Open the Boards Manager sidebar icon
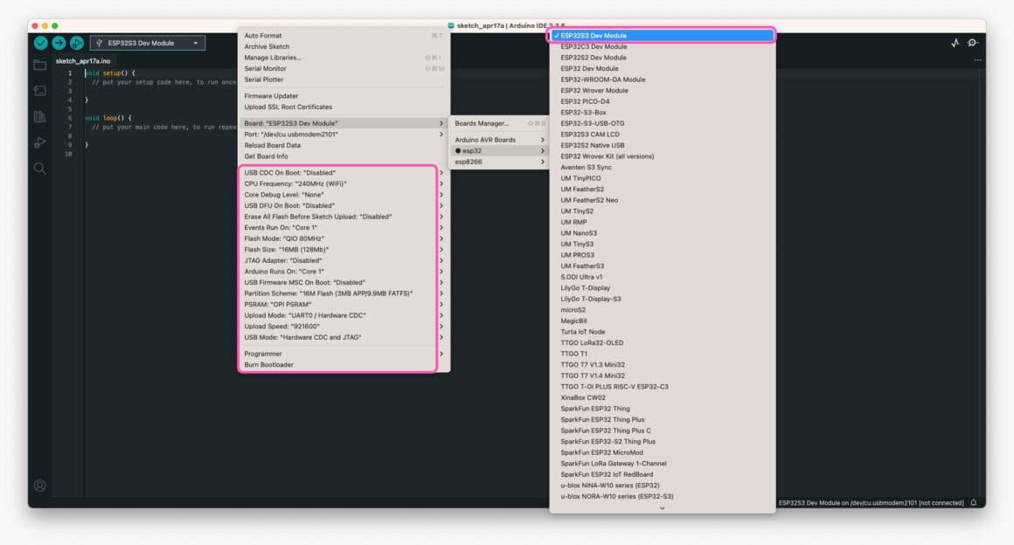1014x545 pixels. pos(39,90)
